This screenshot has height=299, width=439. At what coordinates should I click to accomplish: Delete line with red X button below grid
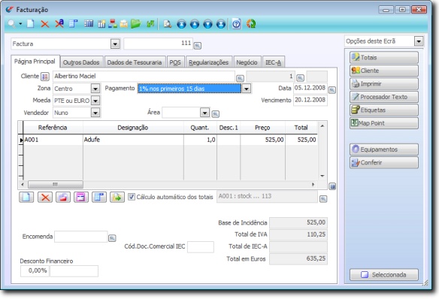click(45, 197)
